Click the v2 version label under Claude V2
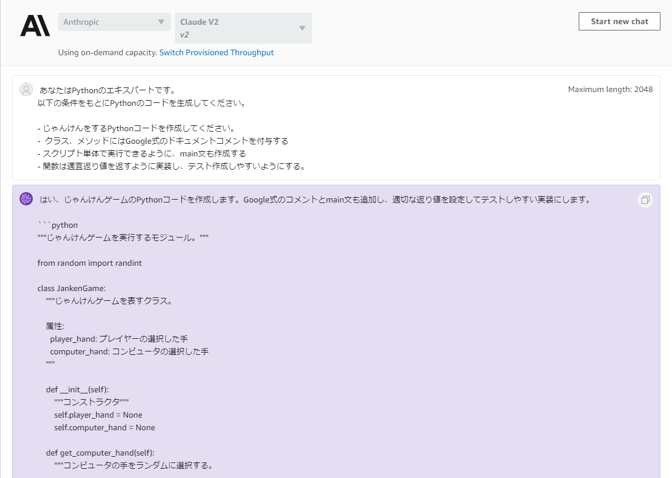The height and width of the screenshot is (478, 672). coord(184,35)
